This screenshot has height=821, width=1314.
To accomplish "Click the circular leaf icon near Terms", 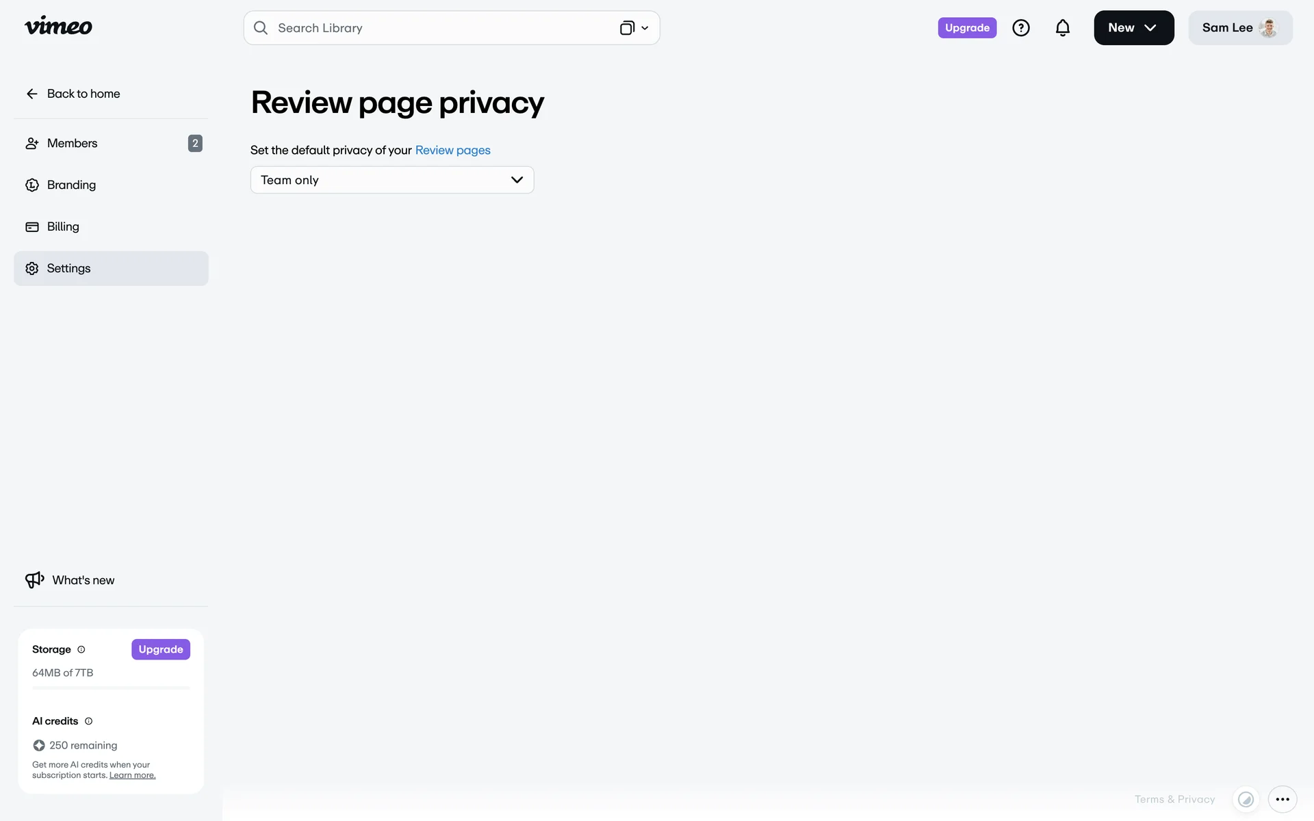I will tap(1246, 799).
